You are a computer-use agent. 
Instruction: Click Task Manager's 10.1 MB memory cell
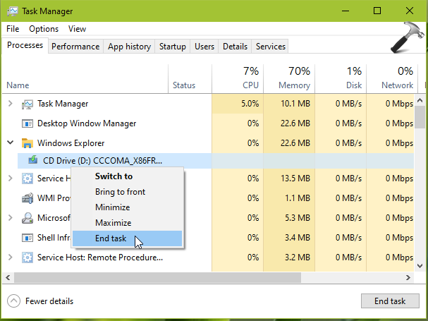tap(289, 104)
